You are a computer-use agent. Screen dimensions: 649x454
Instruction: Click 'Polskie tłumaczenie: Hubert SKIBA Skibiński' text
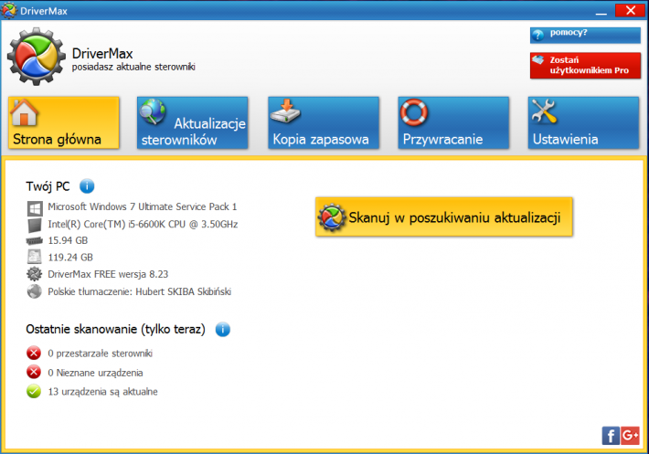point(140,291)
